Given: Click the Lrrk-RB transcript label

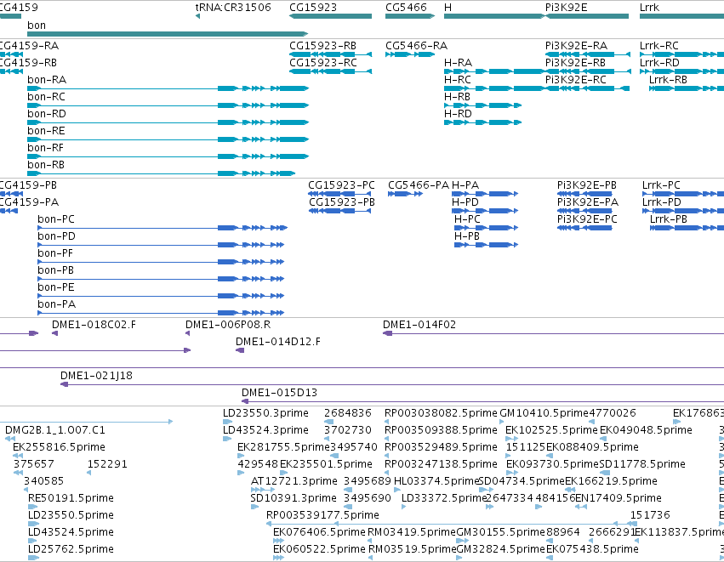Looking at the screenshot, I should click(668, 80).
